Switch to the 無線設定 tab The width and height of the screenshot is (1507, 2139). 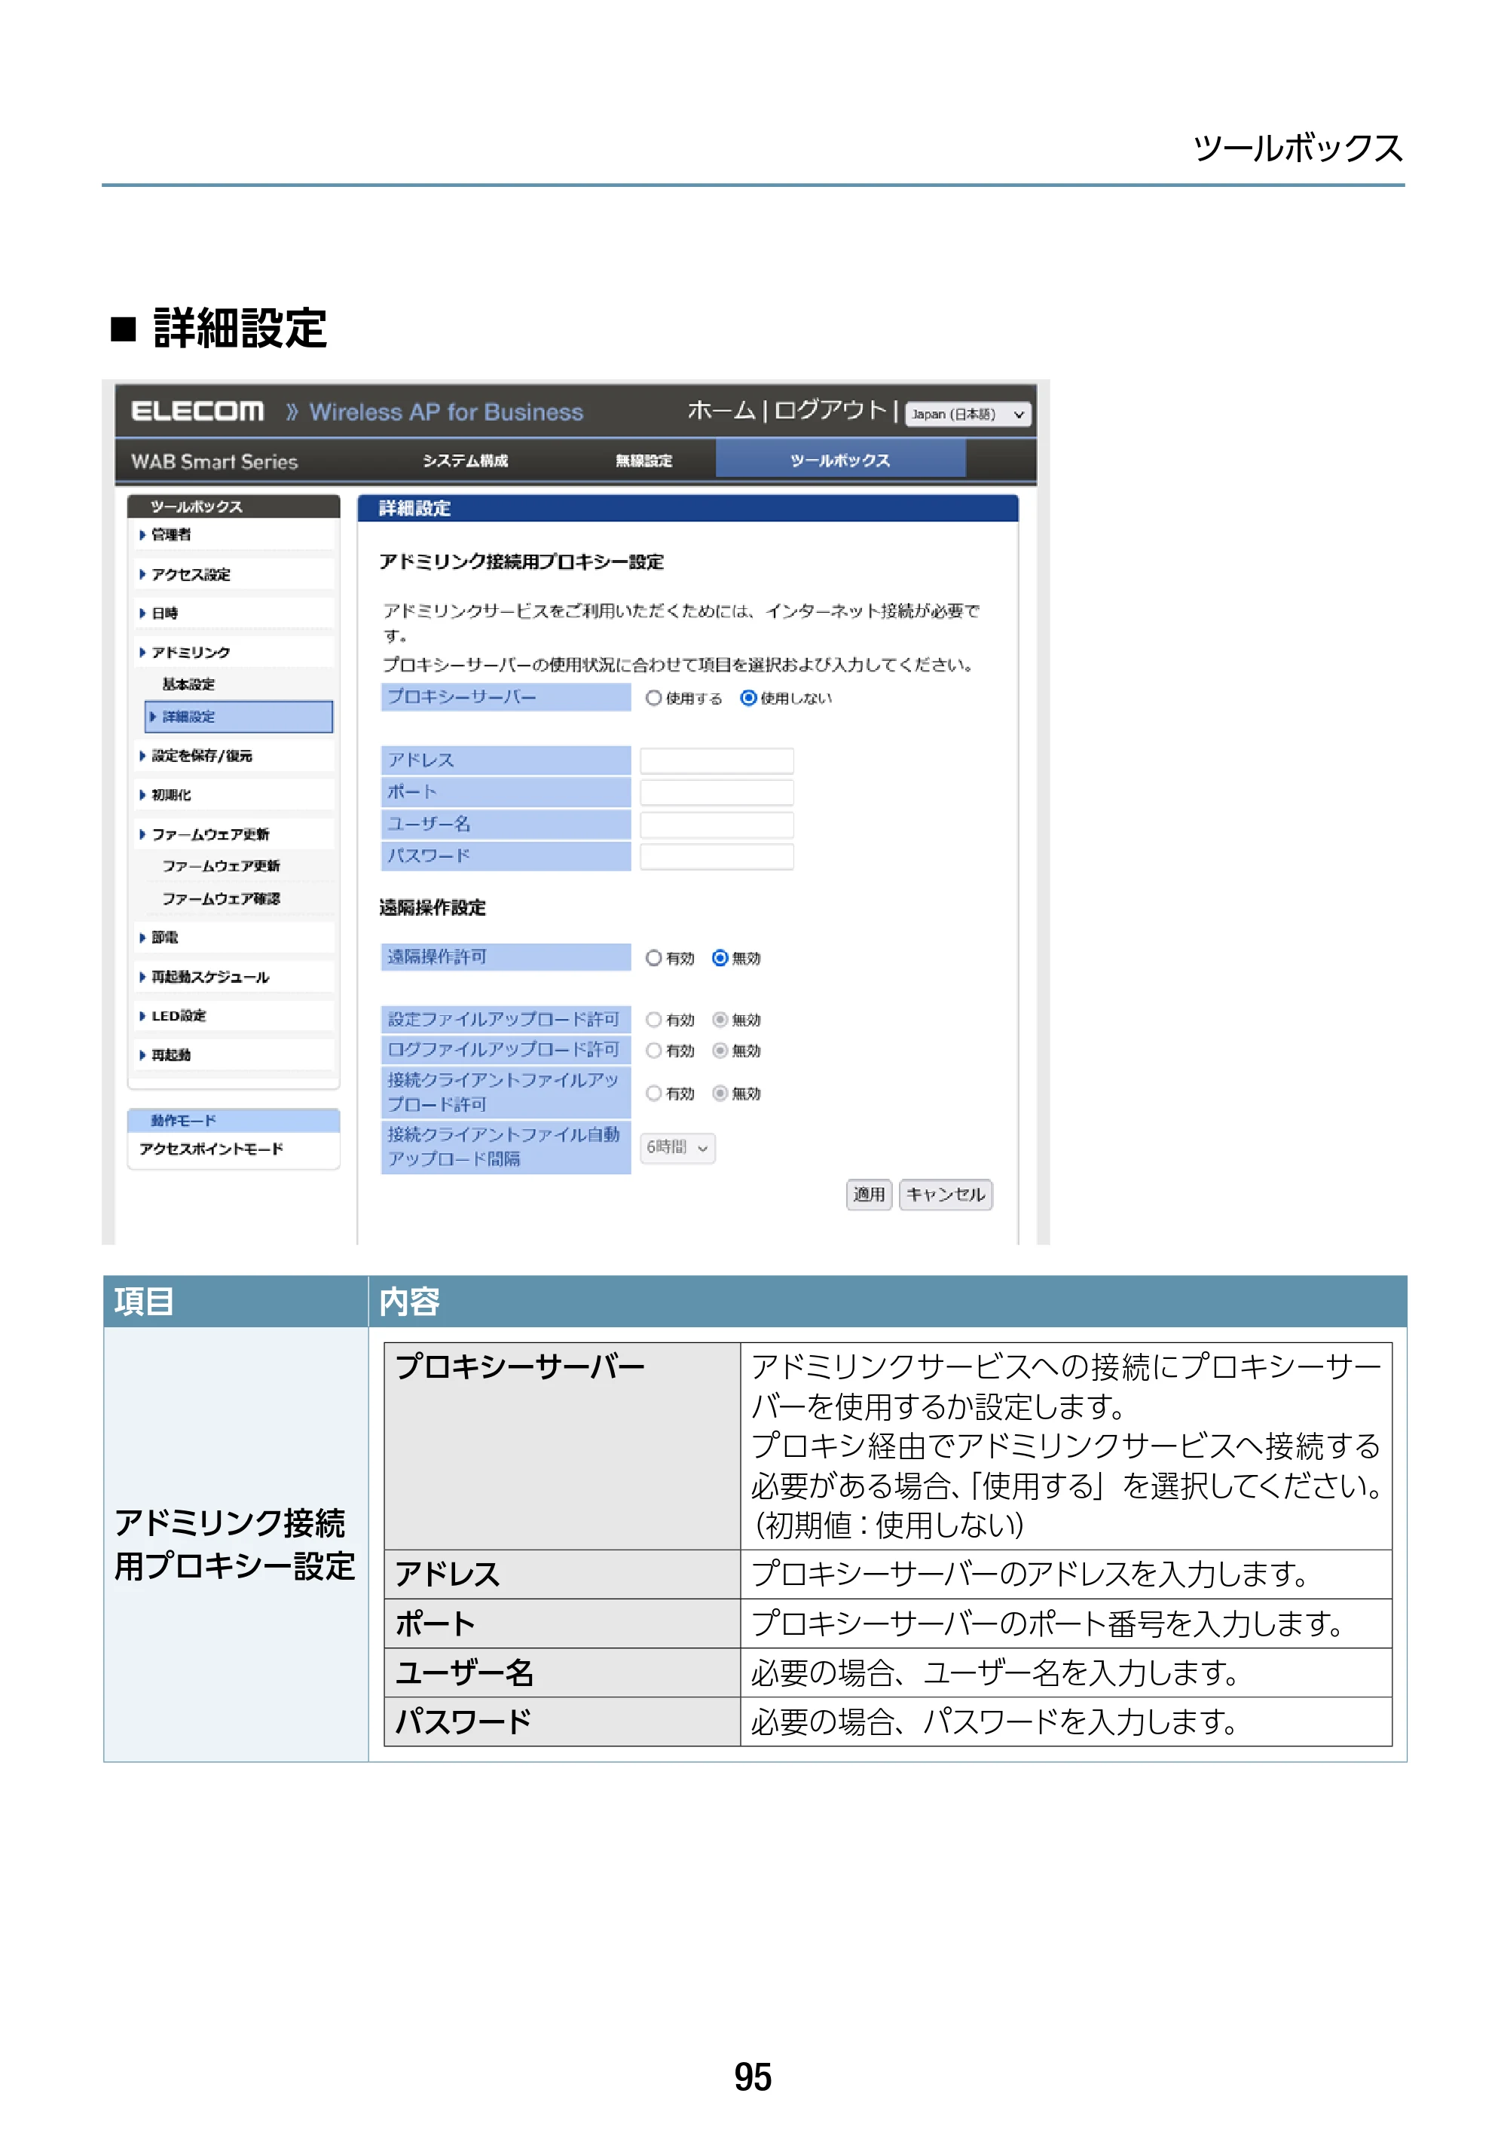(x=643, y=461)
